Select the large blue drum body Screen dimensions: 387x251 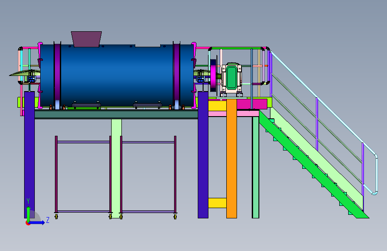pos(117,75)
